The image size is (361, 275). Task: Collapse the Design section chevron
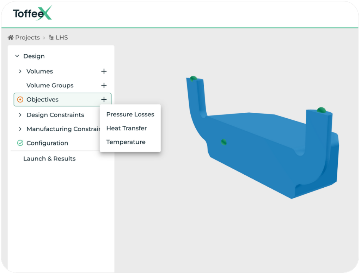click(17, 56)
